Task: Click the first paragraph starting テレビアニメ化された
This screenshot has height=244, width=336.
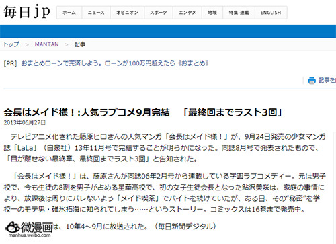Action: tap(165, 148)
